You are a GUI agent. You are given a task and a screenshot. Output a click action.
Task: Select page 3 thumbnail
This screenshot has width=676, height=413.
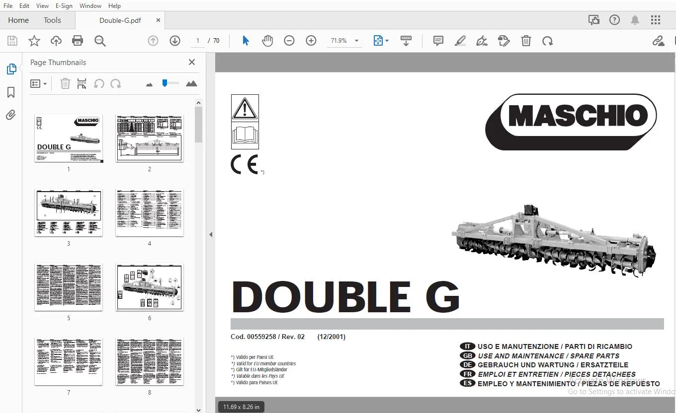click(69, 212)
